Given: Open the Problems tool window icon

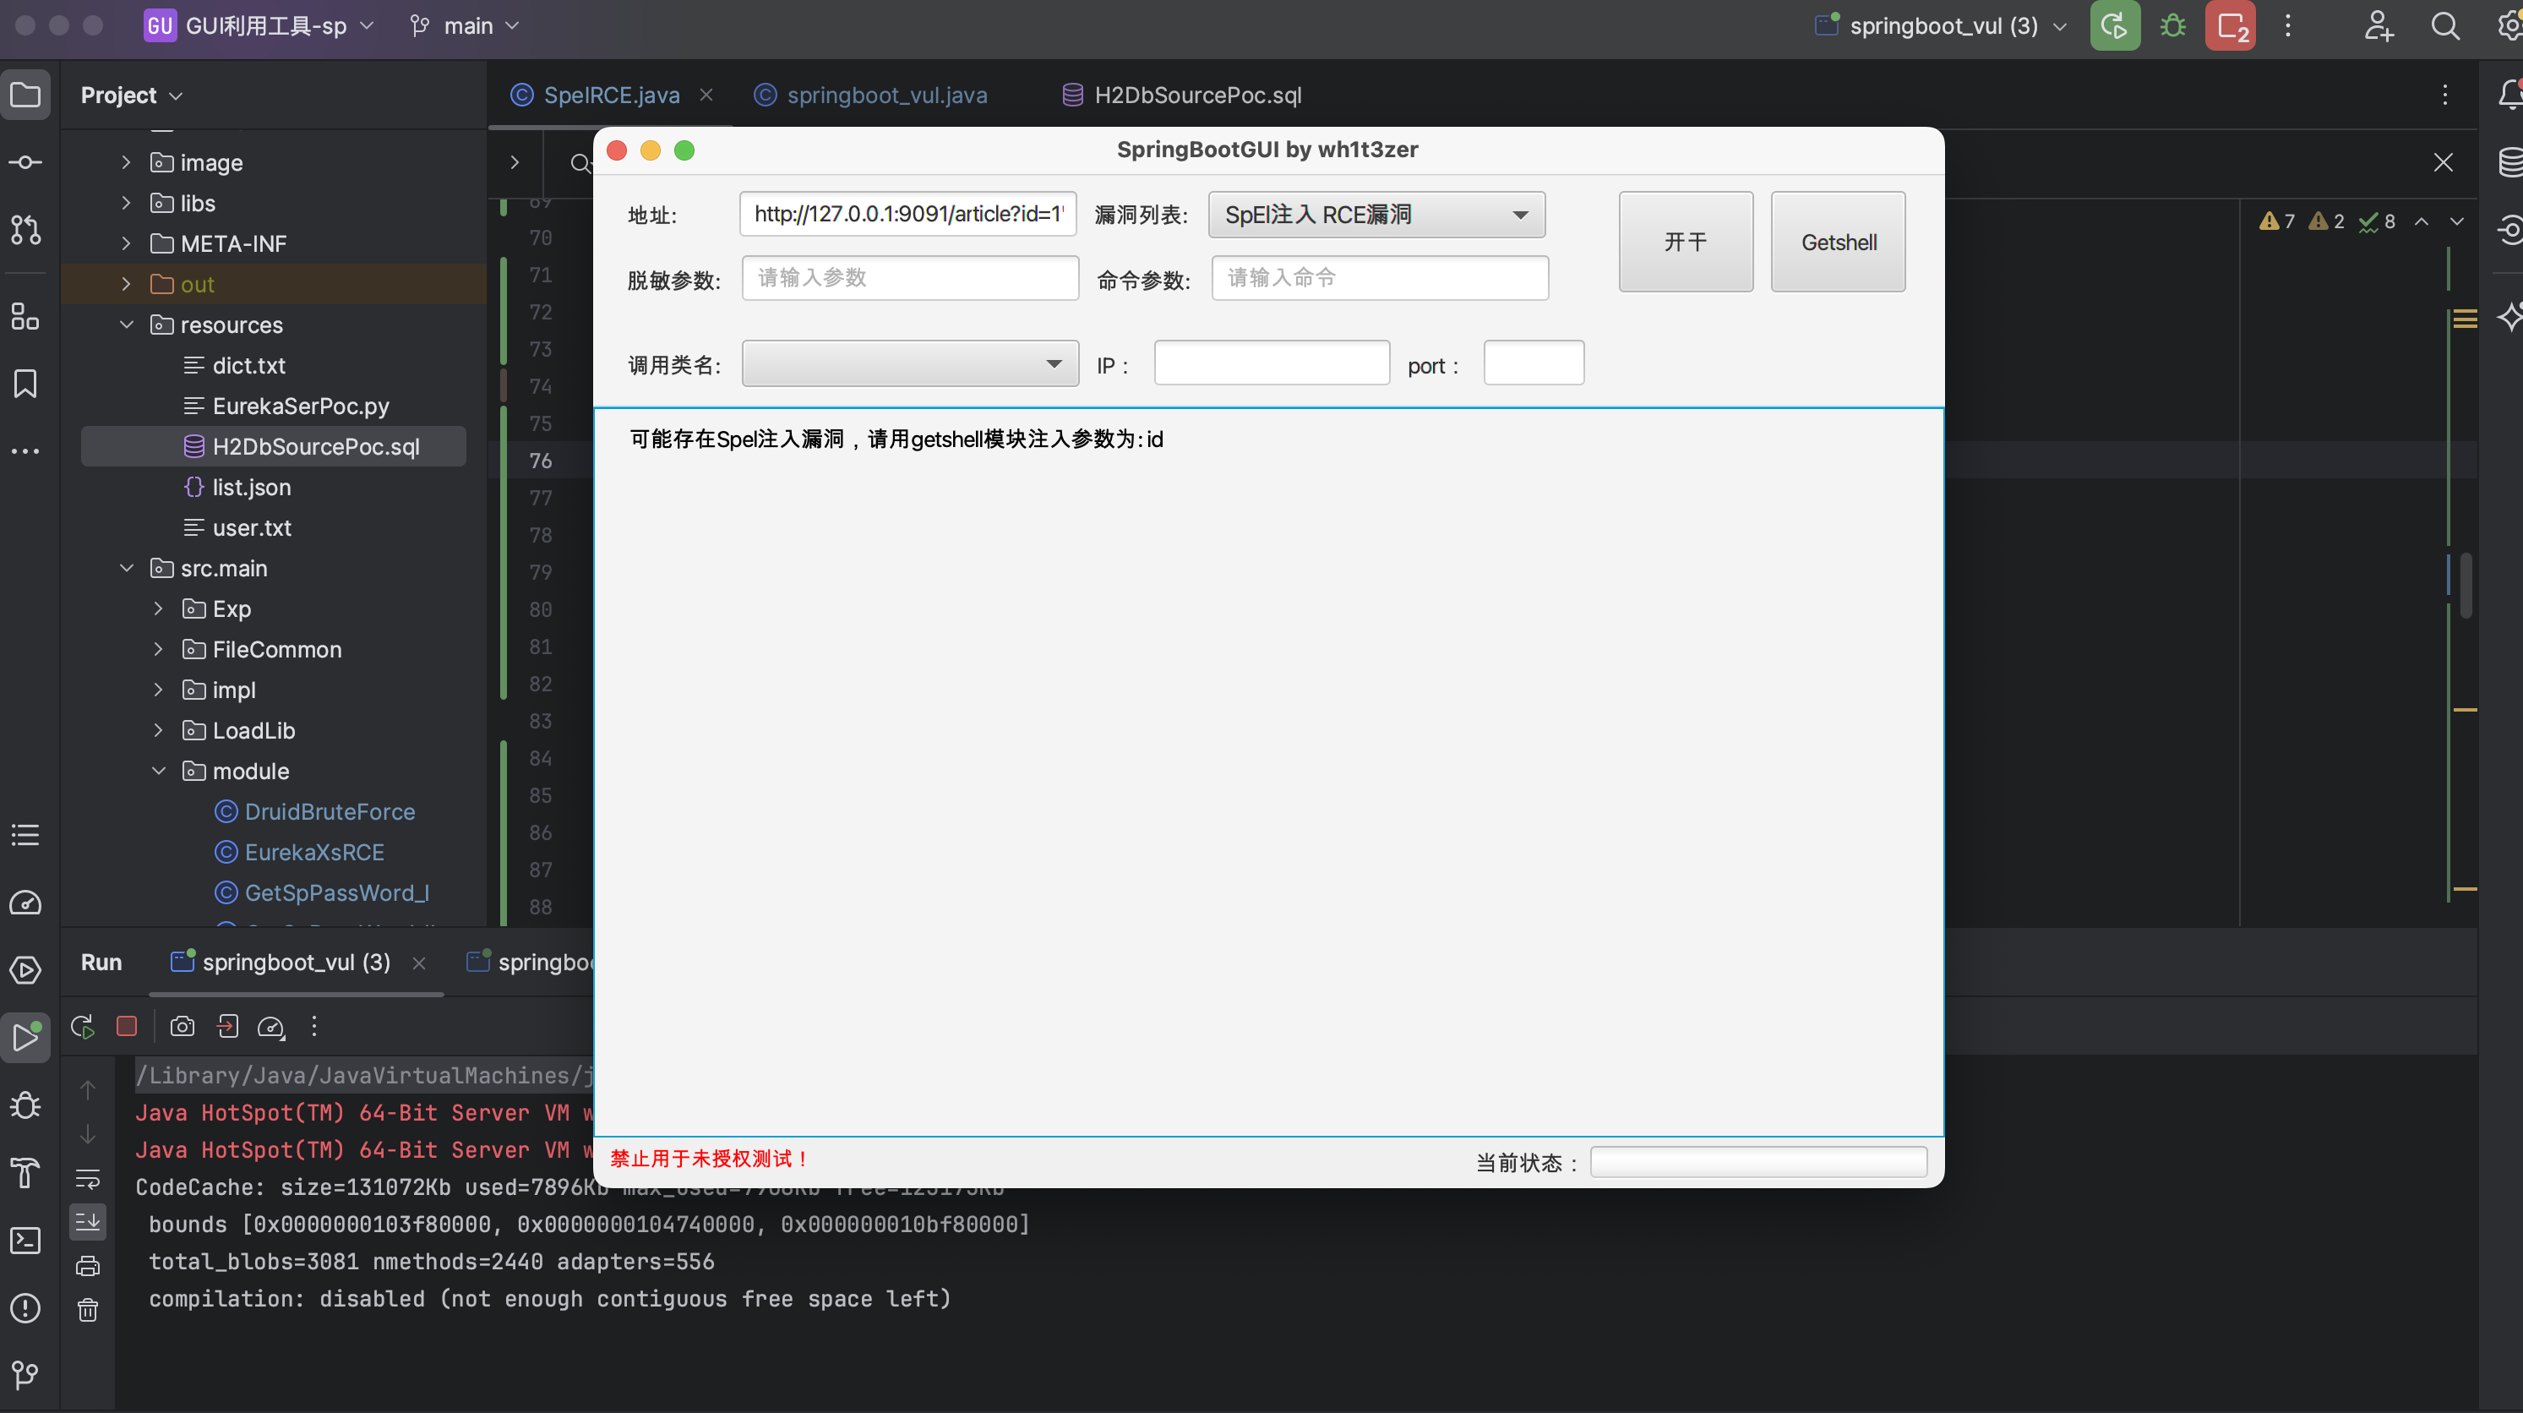Looking at the screenshot, I should pyautogui.click(x=25, y=1307).
